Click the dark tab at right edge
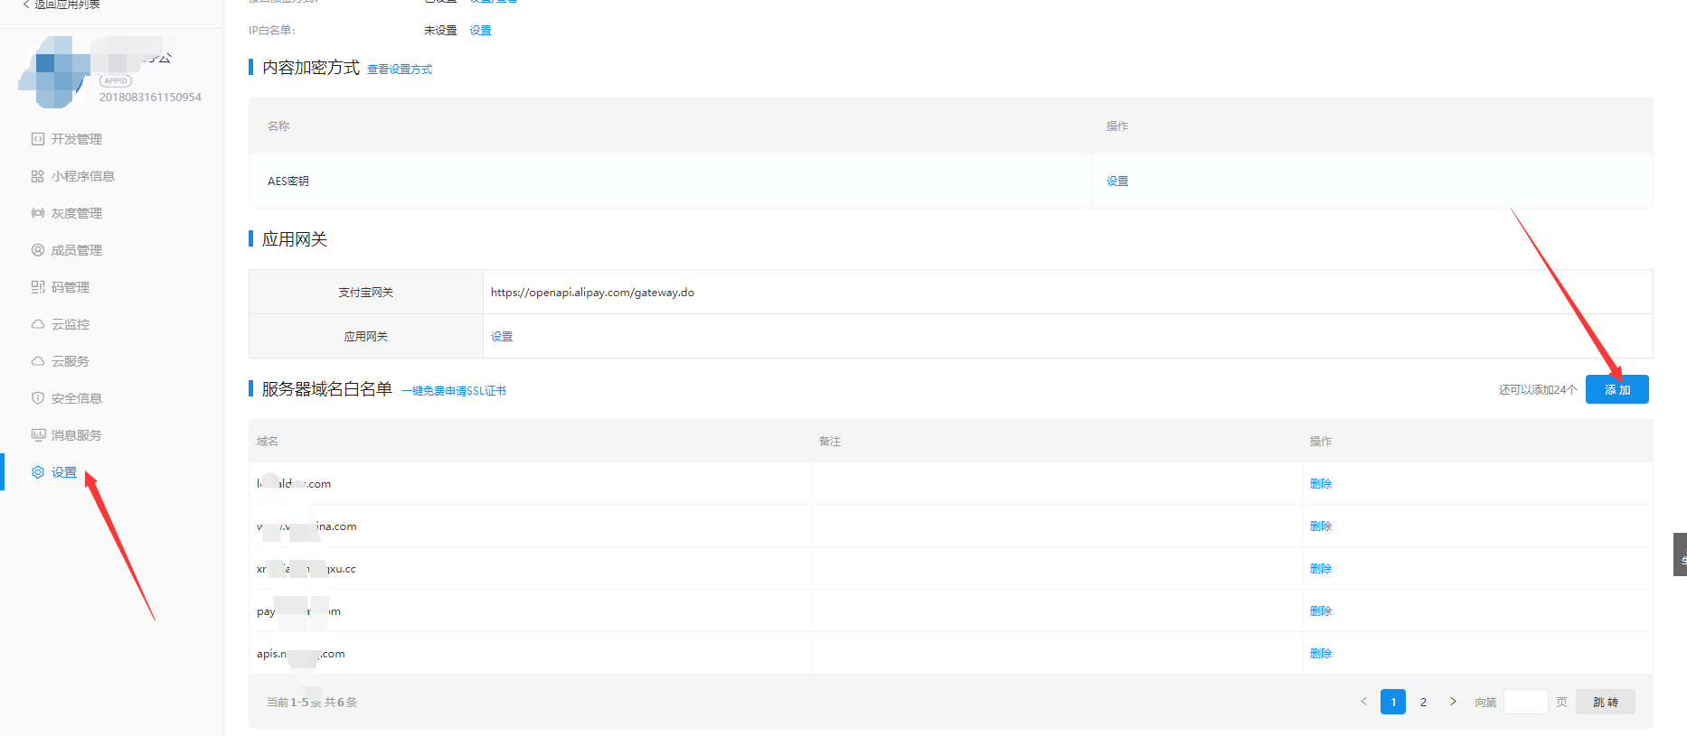 pyautogui.click(x=1681, y=554)
